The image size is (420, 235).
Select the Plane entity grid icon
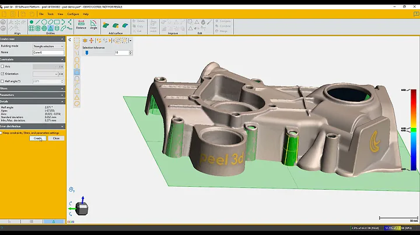click(x=32, y=29)
